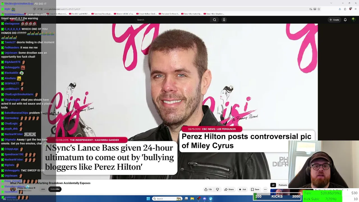Image resolution: width=359 pixels, height=202 pixels.
Task: Click the uBlock shield extension icon
Action: pos(350,9)
